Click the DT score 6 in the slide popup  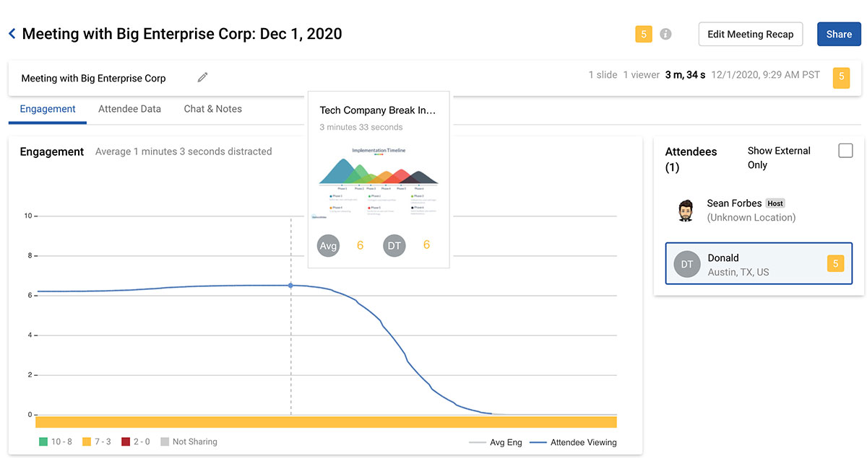pyautogui.click(x=426, y=245)
